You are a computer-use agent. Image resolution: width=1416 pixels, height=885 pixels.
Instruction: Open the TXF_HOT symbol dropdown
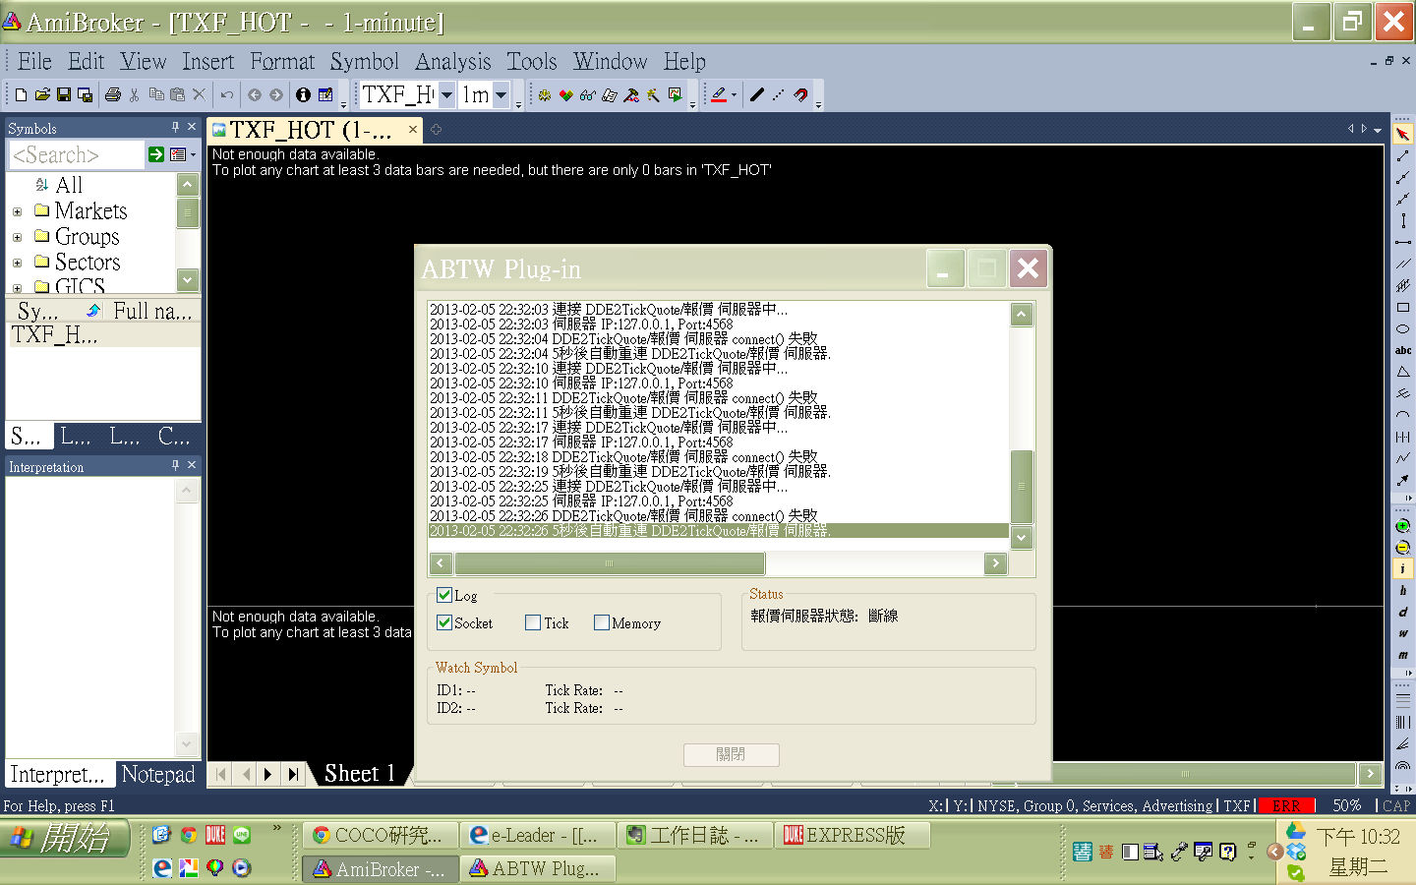[x=446, y=95]
